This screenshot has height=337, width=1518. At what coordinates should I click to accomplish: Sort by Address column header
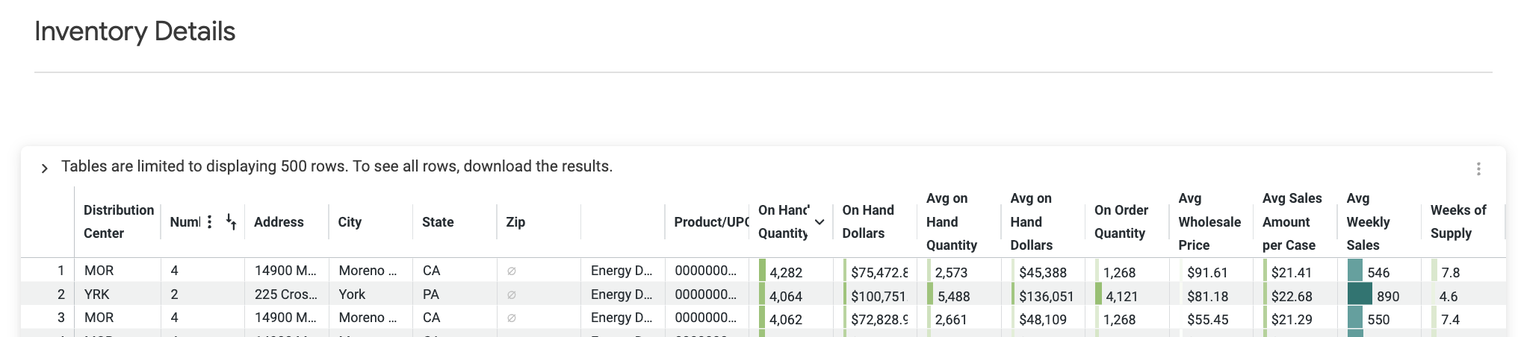click(x=279, y=221)
